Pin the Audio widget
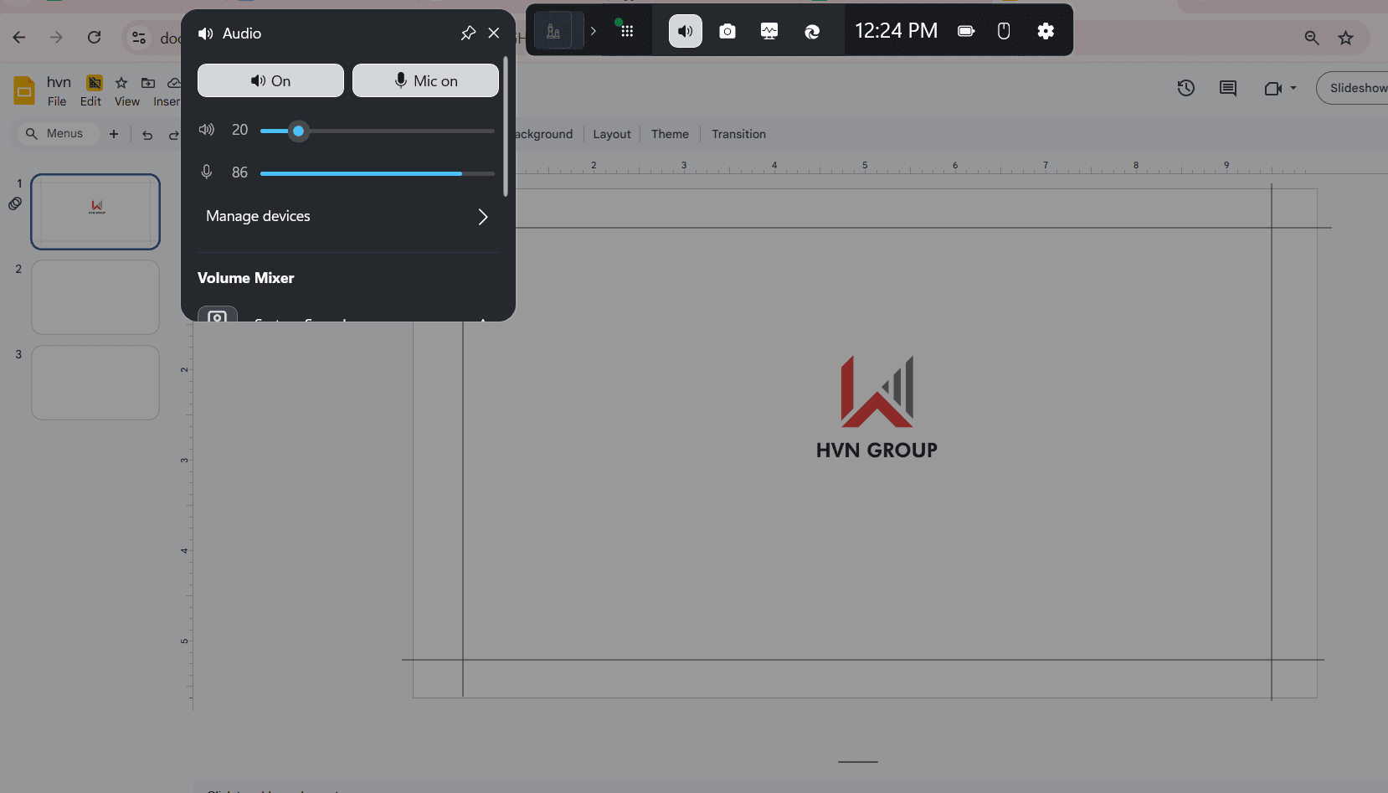The image size is (1388, 793). 468,33
